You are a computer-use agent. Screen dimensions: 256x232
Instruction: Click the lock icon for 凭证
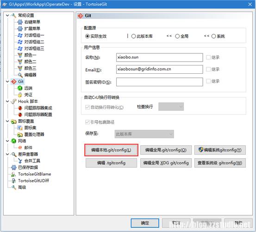click(x=20, y=95)
